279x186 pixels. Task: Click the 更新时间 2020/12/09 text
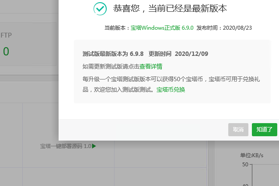pyautogui.click(x=178, y=54)
